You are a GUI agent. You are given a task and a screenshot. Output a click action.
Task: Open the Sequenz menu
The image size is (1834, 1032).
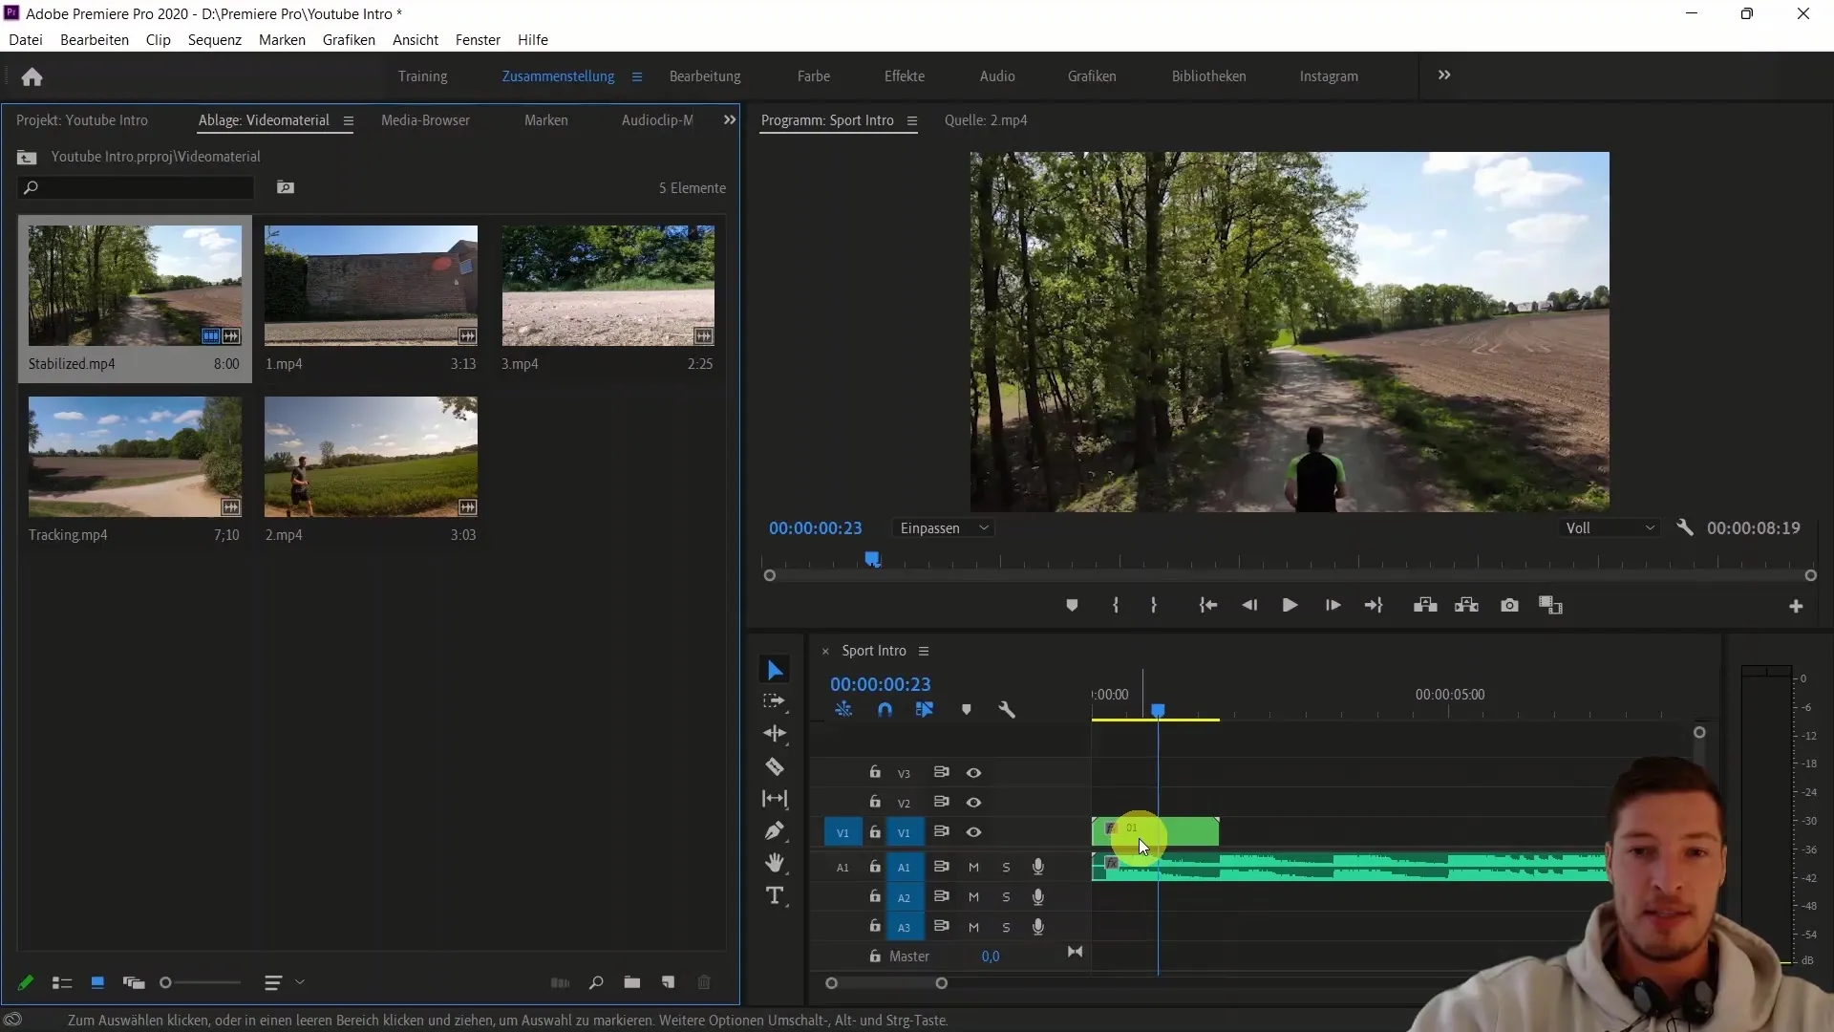[x=215, y=39]
